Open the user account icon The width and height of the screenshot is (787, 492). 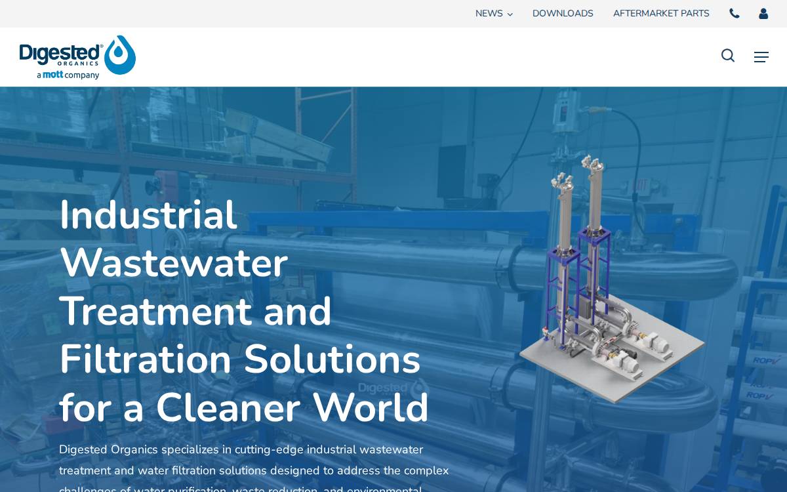pos(763,13)
